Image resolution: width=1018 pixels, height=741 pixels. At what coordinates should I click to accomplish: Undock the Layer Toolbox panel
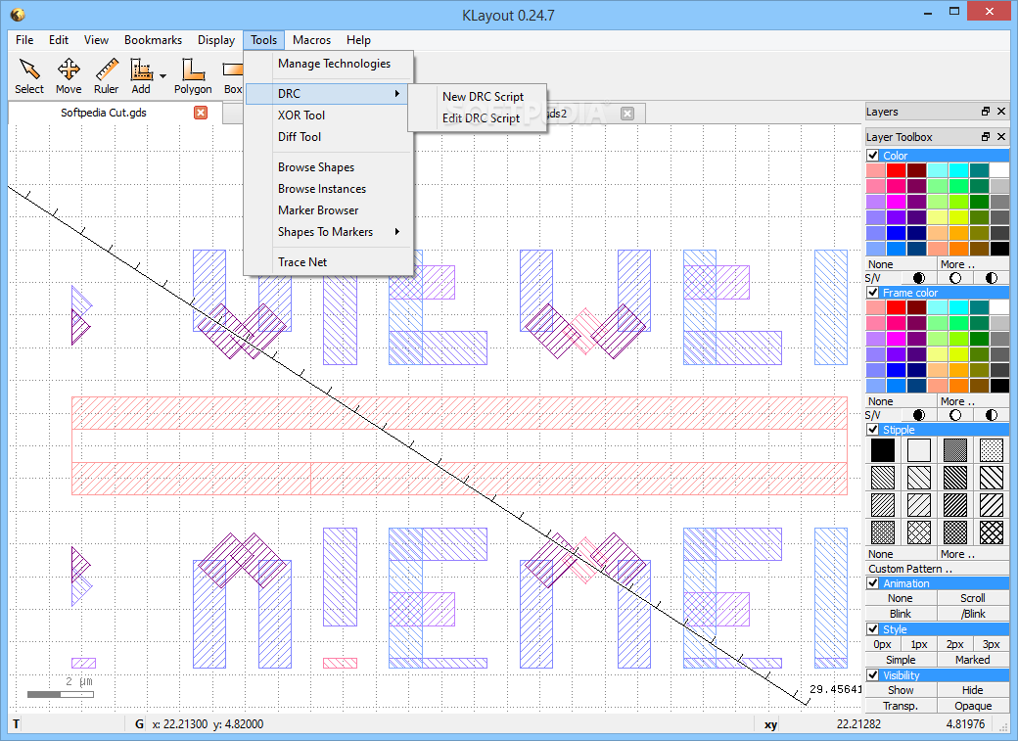coord(986,137)
